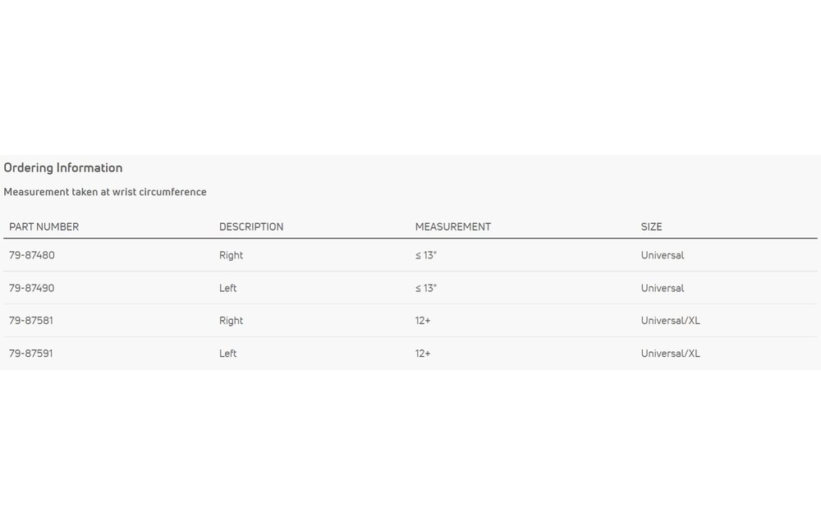Click the Ordering Information heading
The width and height of the screenshot is (821, 525).
[x=63, y=168]
